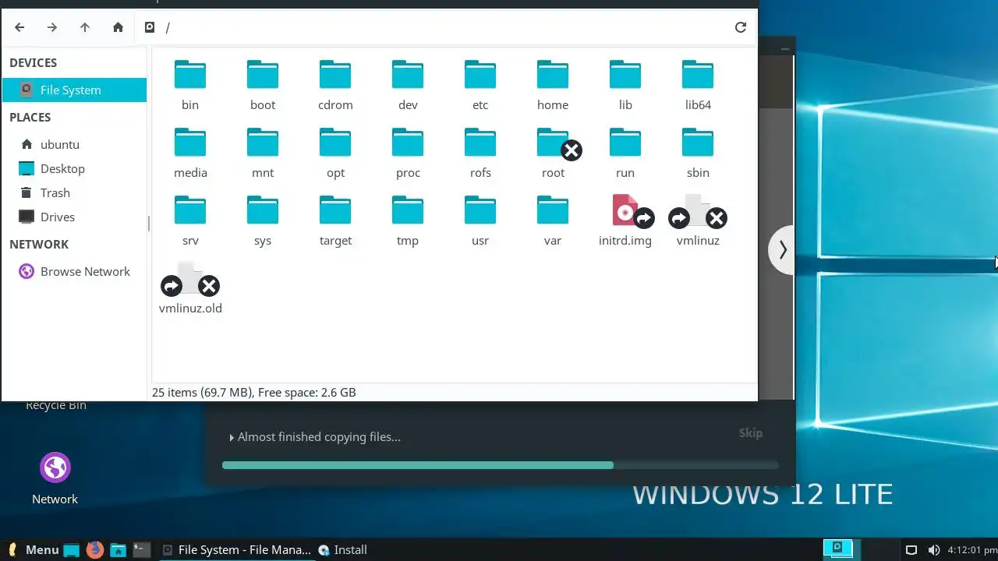Open the usr folder

pos(480,221)
